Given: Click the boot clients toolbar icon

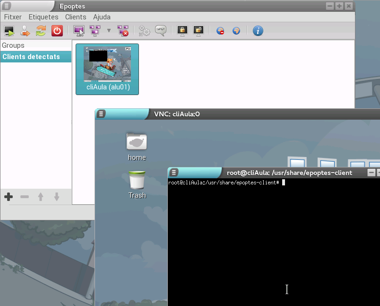Looking at the screenshot, I should 9,31.
